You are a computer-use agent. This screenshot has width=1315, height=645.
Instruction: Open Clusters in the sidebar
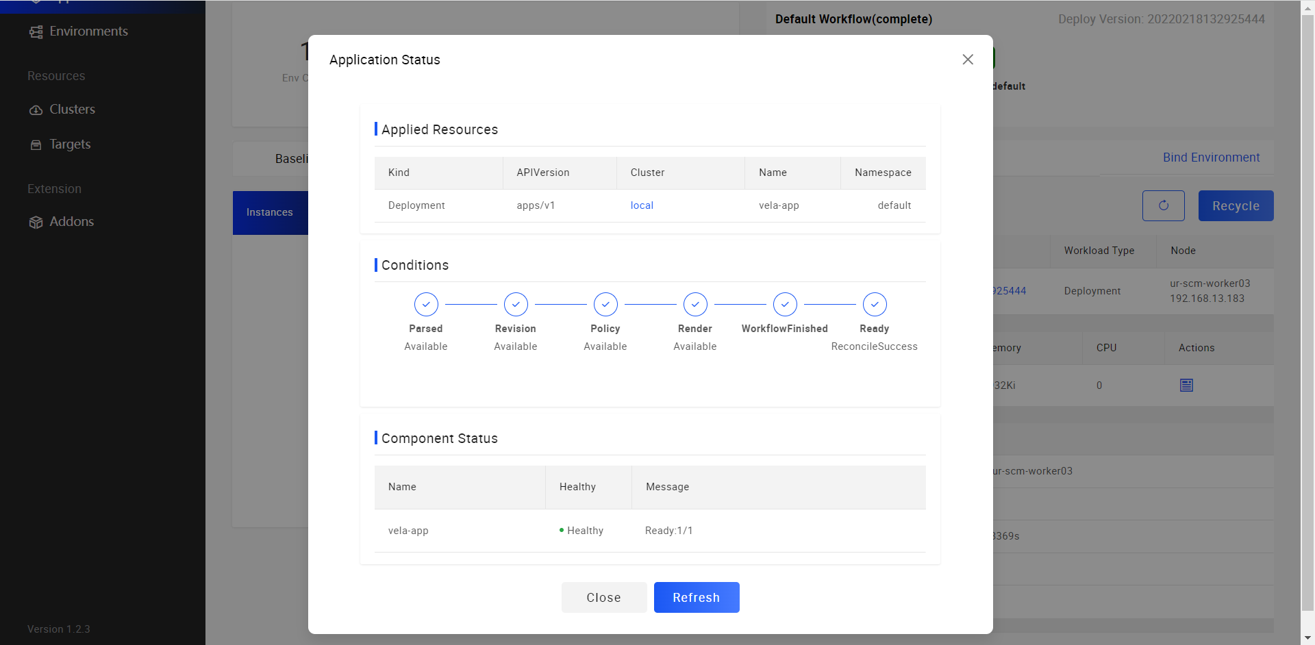[72, 110]
